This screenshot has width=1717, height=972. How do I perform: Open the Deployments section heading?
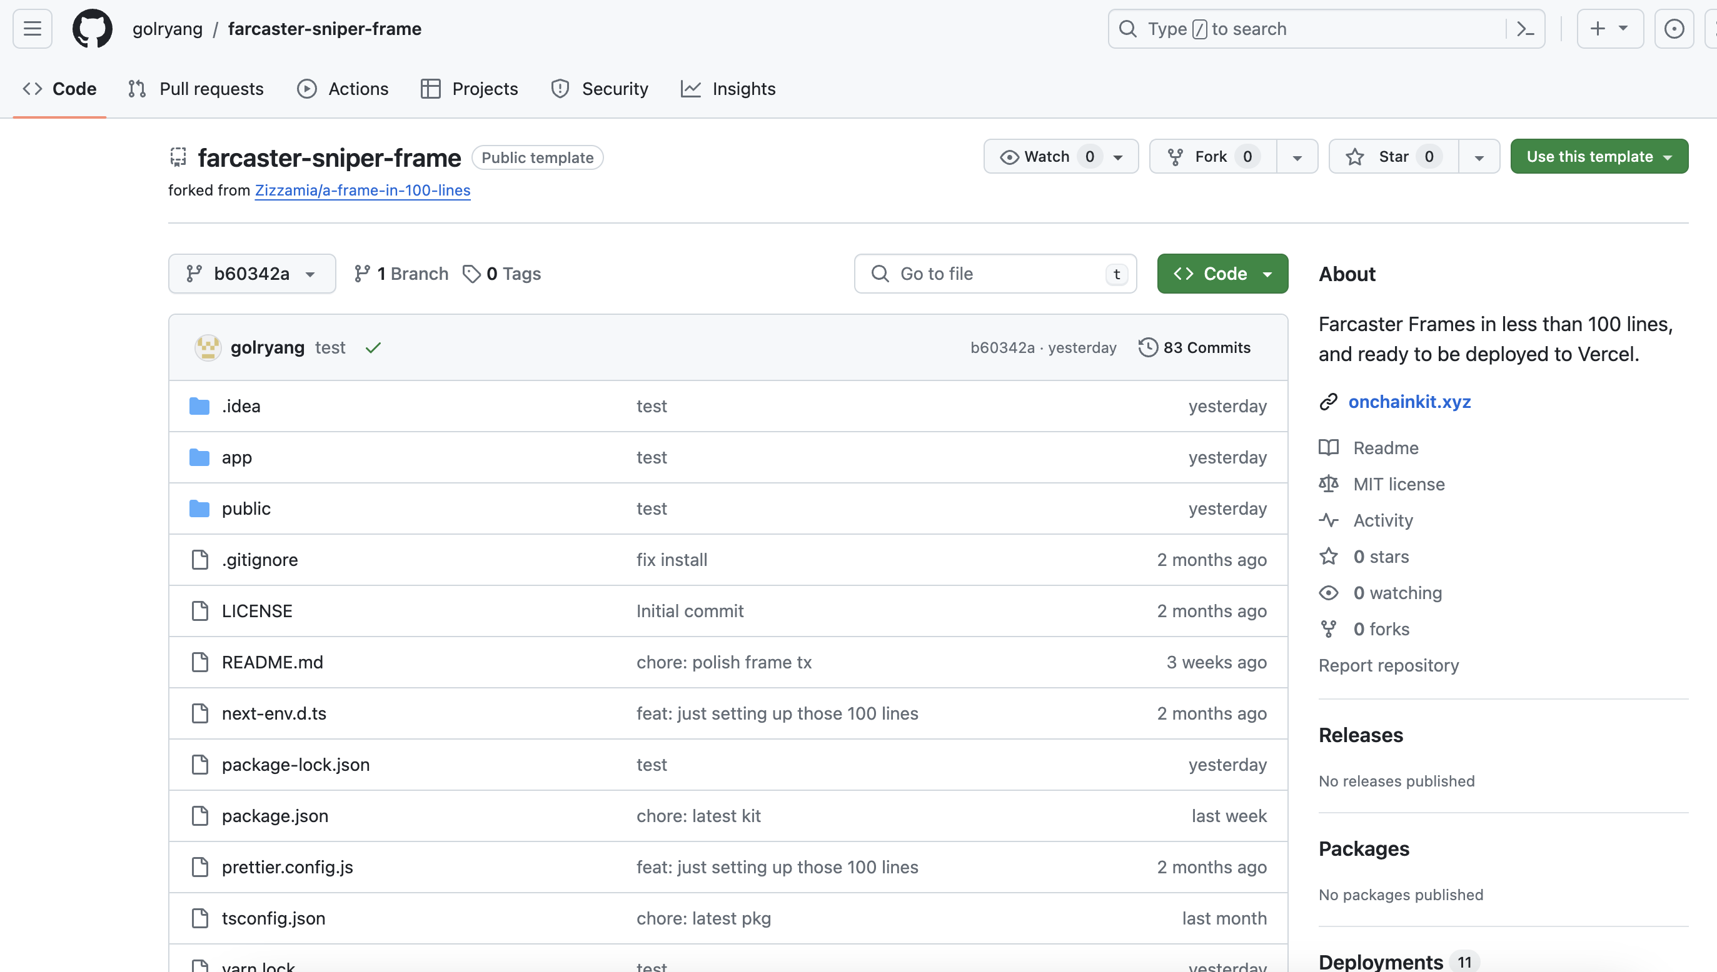click(x=1381, y=961)
